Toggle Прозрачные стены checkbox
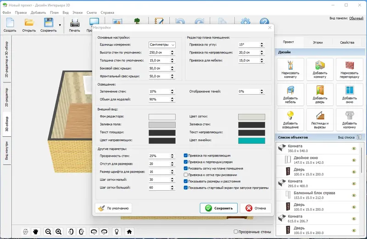Viewport: 367px width, 239px height. pos(236,232)
